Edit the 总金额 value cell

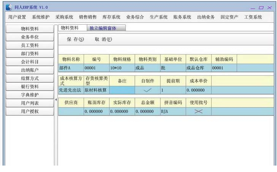pyautogui.click(x=147, y=111)
